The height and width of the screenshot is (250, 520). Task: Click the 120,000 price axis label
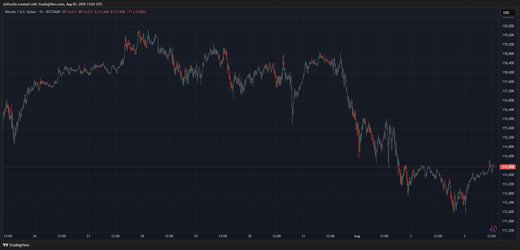[508, 26]
